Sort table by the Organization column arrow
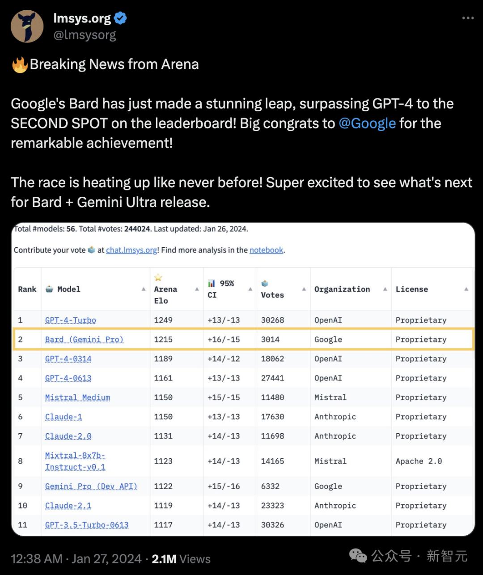 click(x=385, y=289)
